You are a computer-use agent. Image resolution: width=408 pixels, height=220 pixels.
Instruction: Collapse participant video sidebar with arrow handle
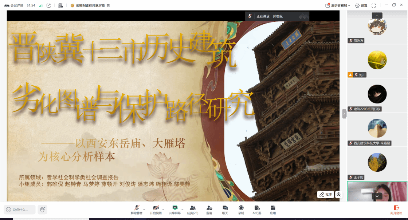coord(344,114)
